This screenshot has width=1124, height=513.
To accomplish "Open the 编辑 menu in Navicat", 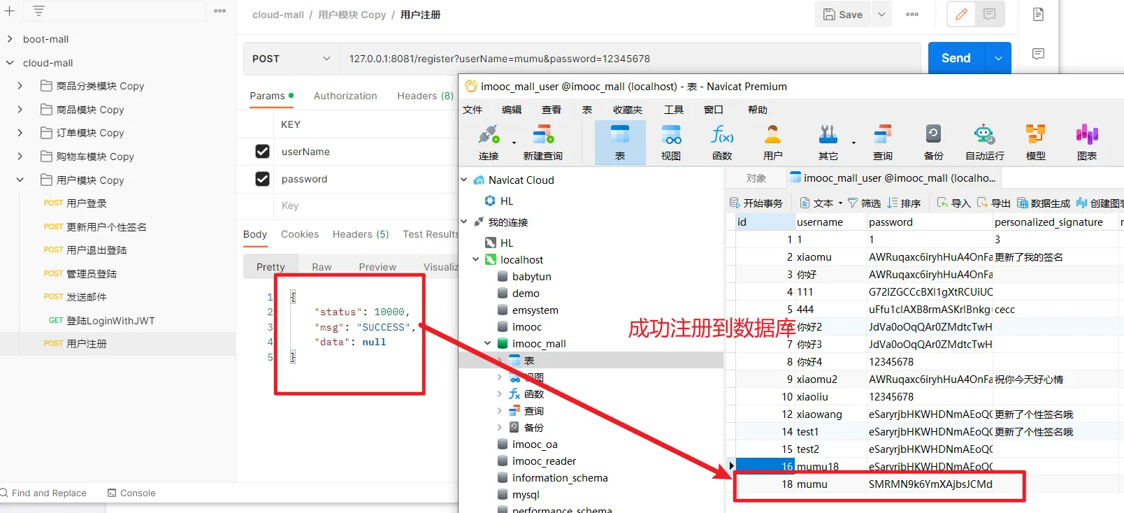I will 512,110.
